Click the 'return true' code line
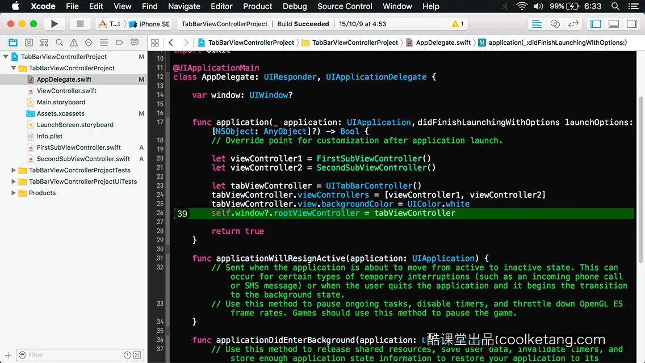 [x=238, y=231]
